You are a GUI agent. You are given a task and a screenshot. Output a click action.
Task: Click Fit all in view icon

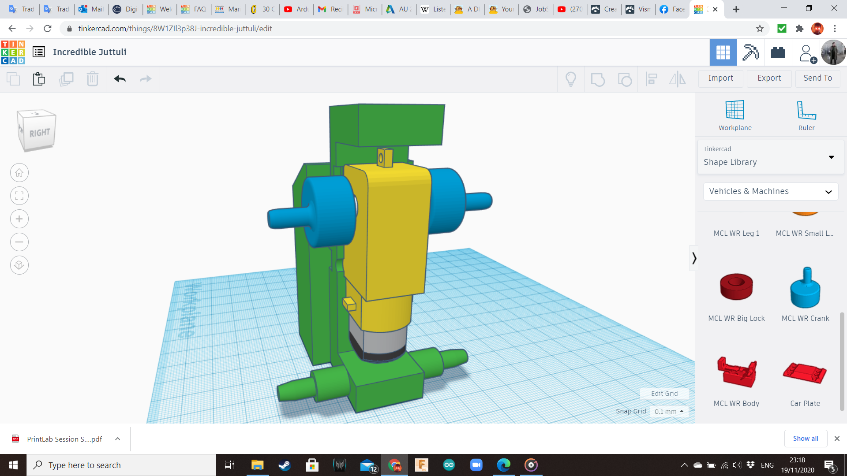(x=19, y=196)
